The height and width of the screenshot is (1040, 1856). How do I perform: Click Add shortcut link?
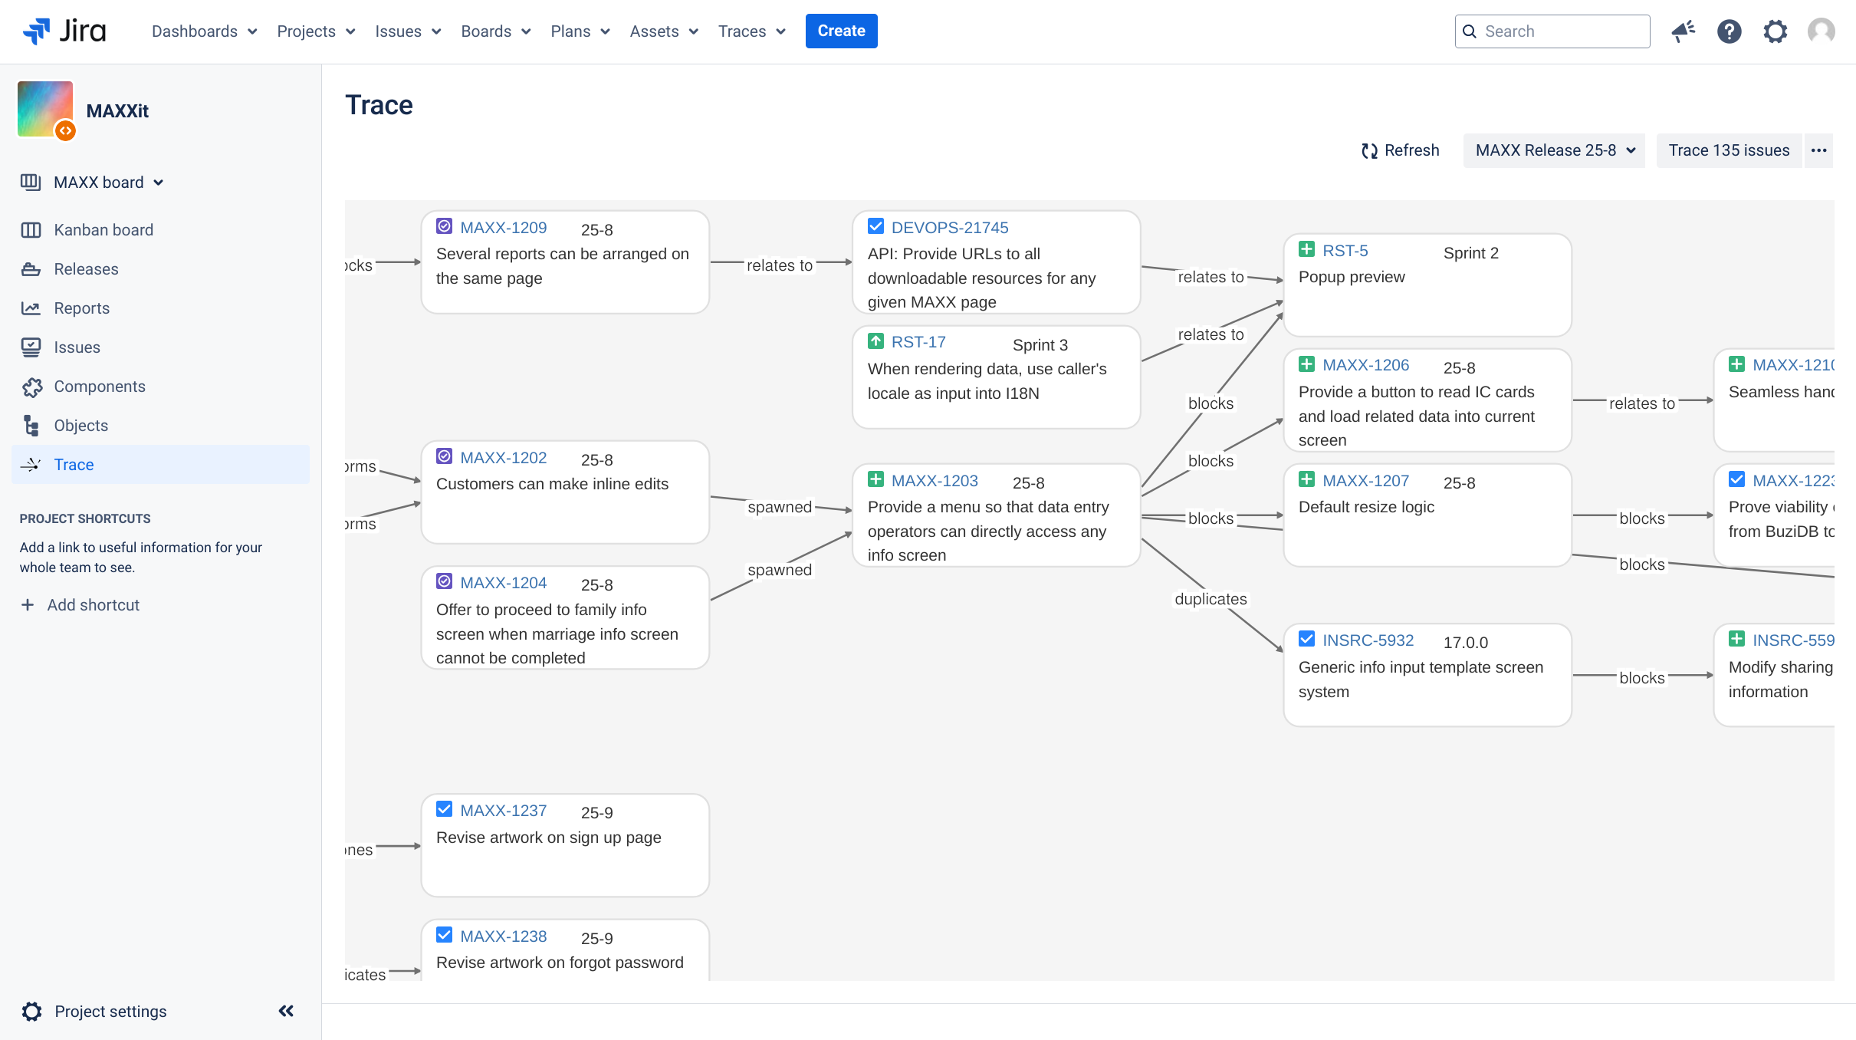tap(93, 605)
